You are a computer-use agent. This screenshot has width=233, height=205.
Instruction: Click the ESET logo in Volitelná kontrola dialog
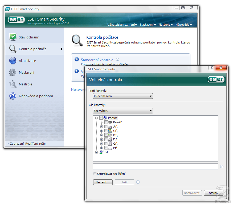tap(216, 79)
